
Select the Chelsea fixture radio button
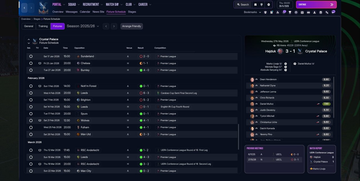(x=31, y=63)
